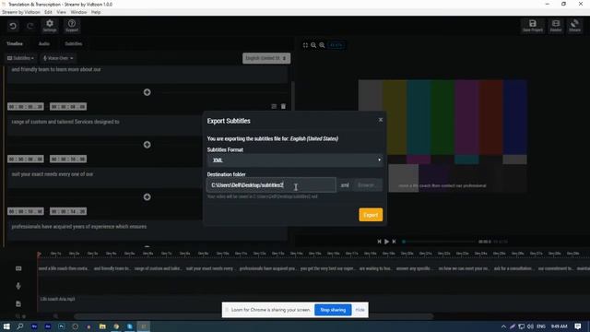Click the Undo arrow icon
This screenshot has height=332, width=590.
point(13,26)
